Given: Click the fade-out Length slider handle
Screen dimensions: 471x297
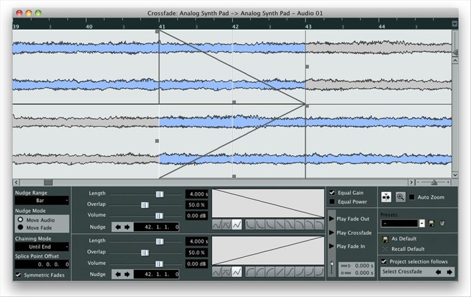Looking at the screenshot, I should pyautogui.click(x=159, y=194).
